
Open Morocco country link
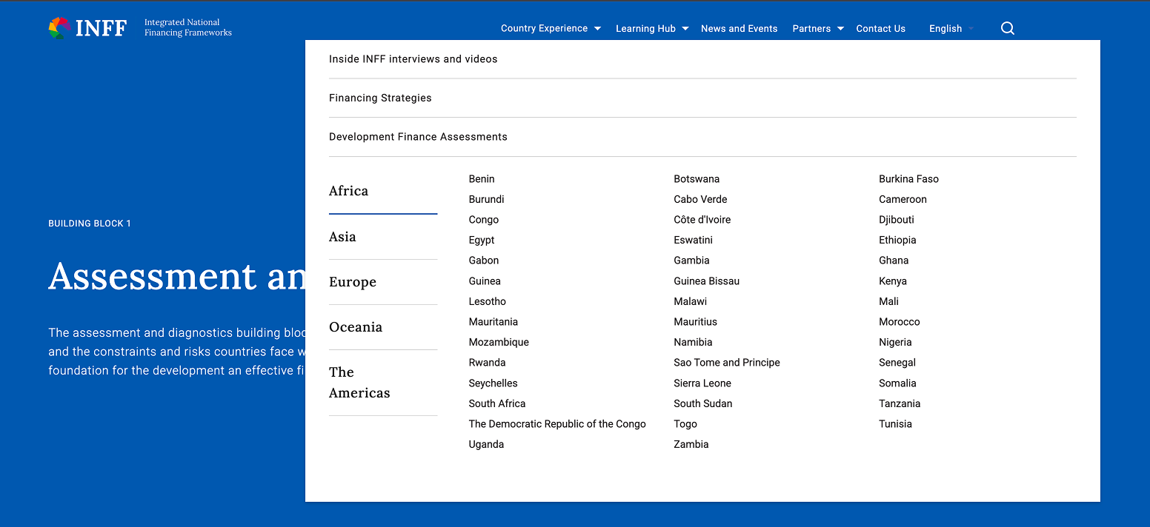(x=899, y=322)
